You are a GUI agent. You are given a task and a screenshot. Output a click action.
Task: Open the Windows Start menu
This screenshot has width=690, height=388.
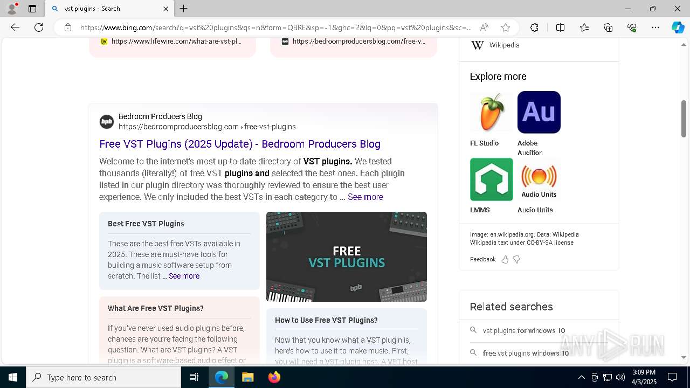[x=13, y=377]
